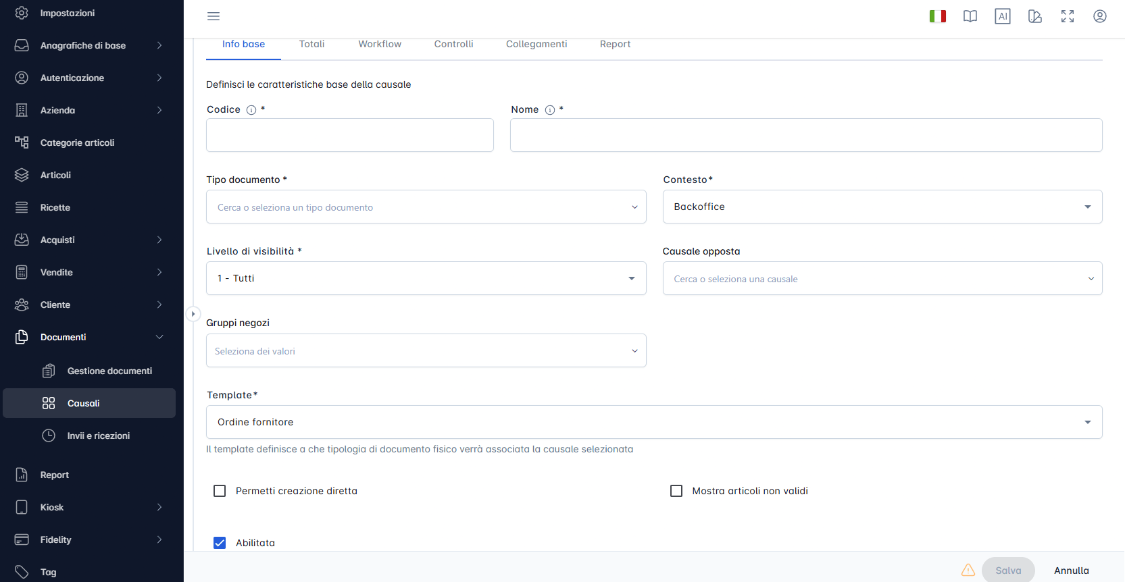
Task: Click the Categorie articoli tree icon
Action: point(22,142)
